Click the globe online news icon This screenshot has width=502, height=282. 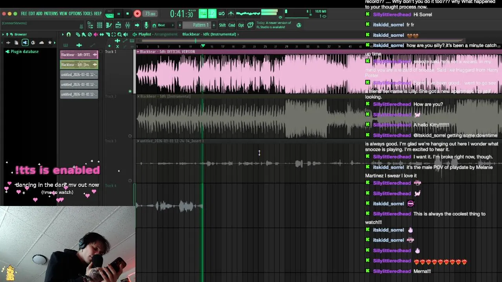click(x=299, y=25)
